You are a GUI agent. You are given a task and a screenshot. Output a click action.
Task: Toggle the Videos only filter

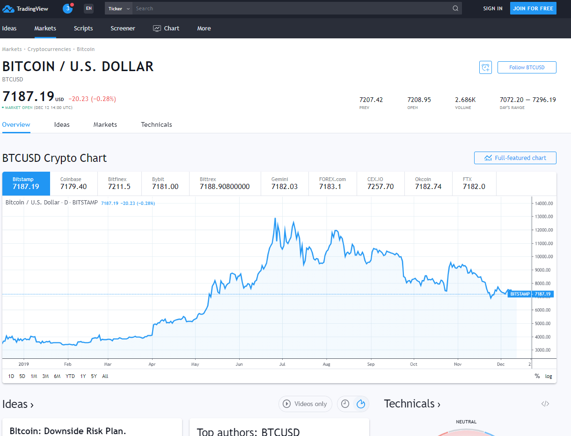tap(305, 404)
